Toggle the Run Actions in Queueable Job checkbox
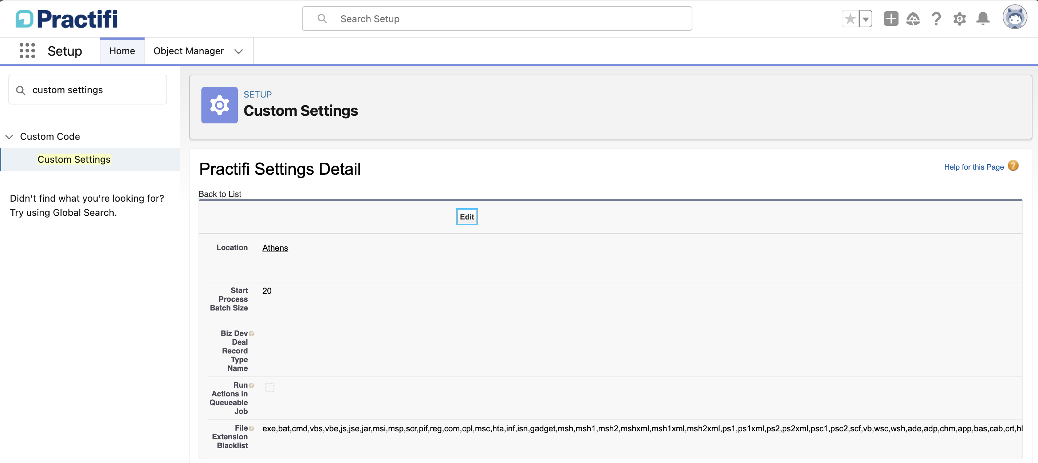Image resolution: width=1038 pixels, height=463 pixels. pyautogui.click(x=270, y=387)
